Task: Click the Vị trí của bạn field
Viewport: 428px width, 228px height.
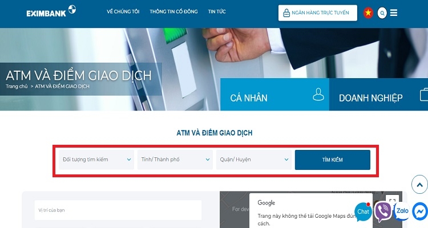Action: click(x=118, y=210)
